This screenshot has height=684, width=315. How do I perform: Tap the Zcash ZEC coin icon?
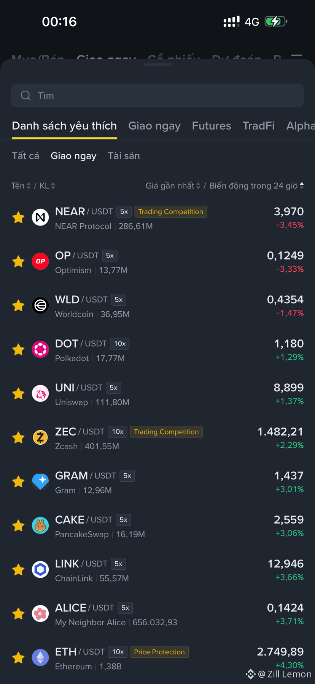pos(40,437)
